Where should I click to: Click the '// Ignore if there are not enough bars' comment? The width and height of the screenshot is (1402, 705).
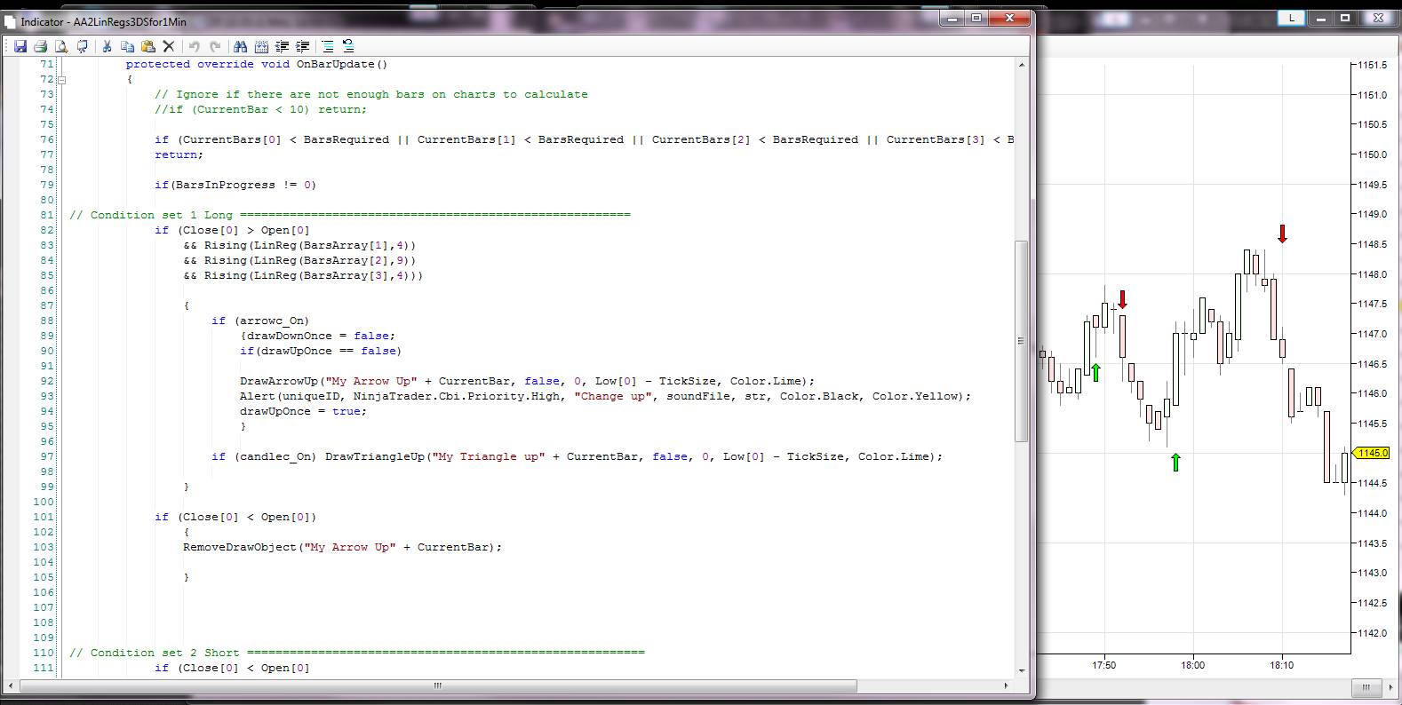[x=370, y=94]
